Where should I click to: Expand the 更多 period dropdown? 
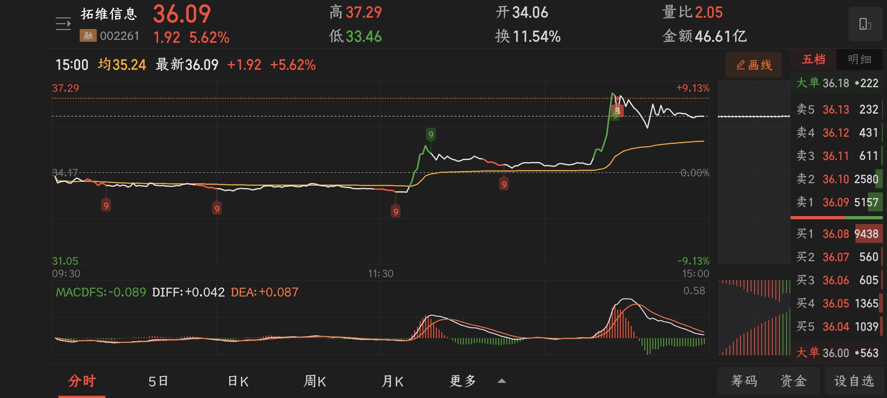463,381
